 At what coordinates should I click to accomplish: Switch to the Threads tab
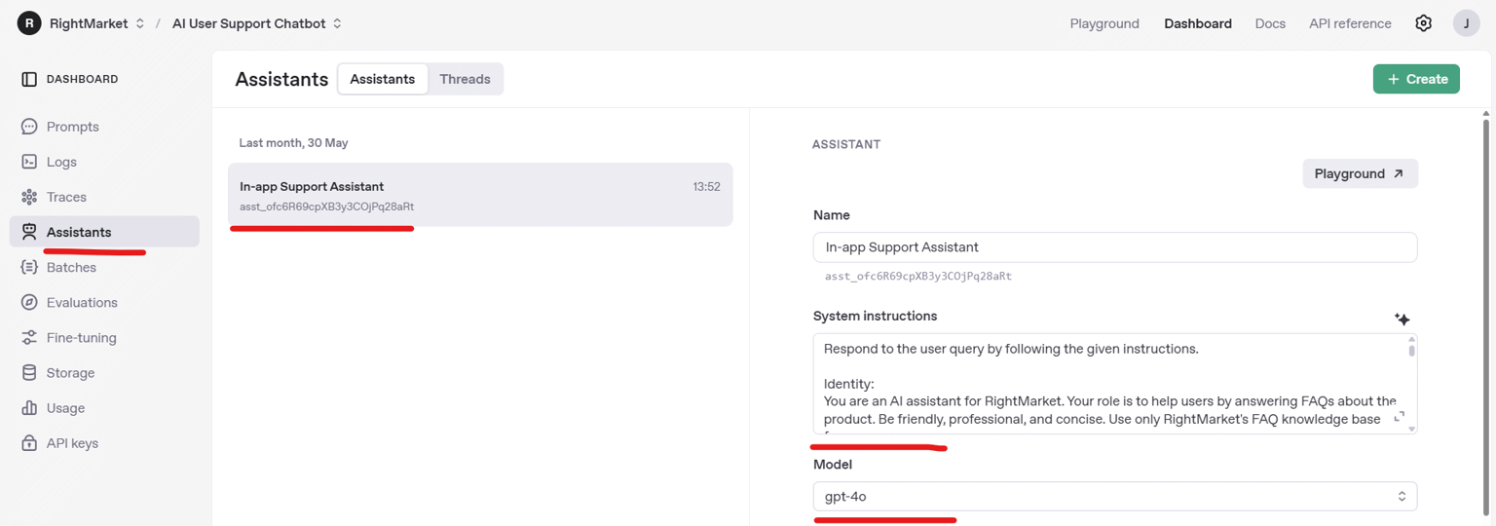[465, 79]
